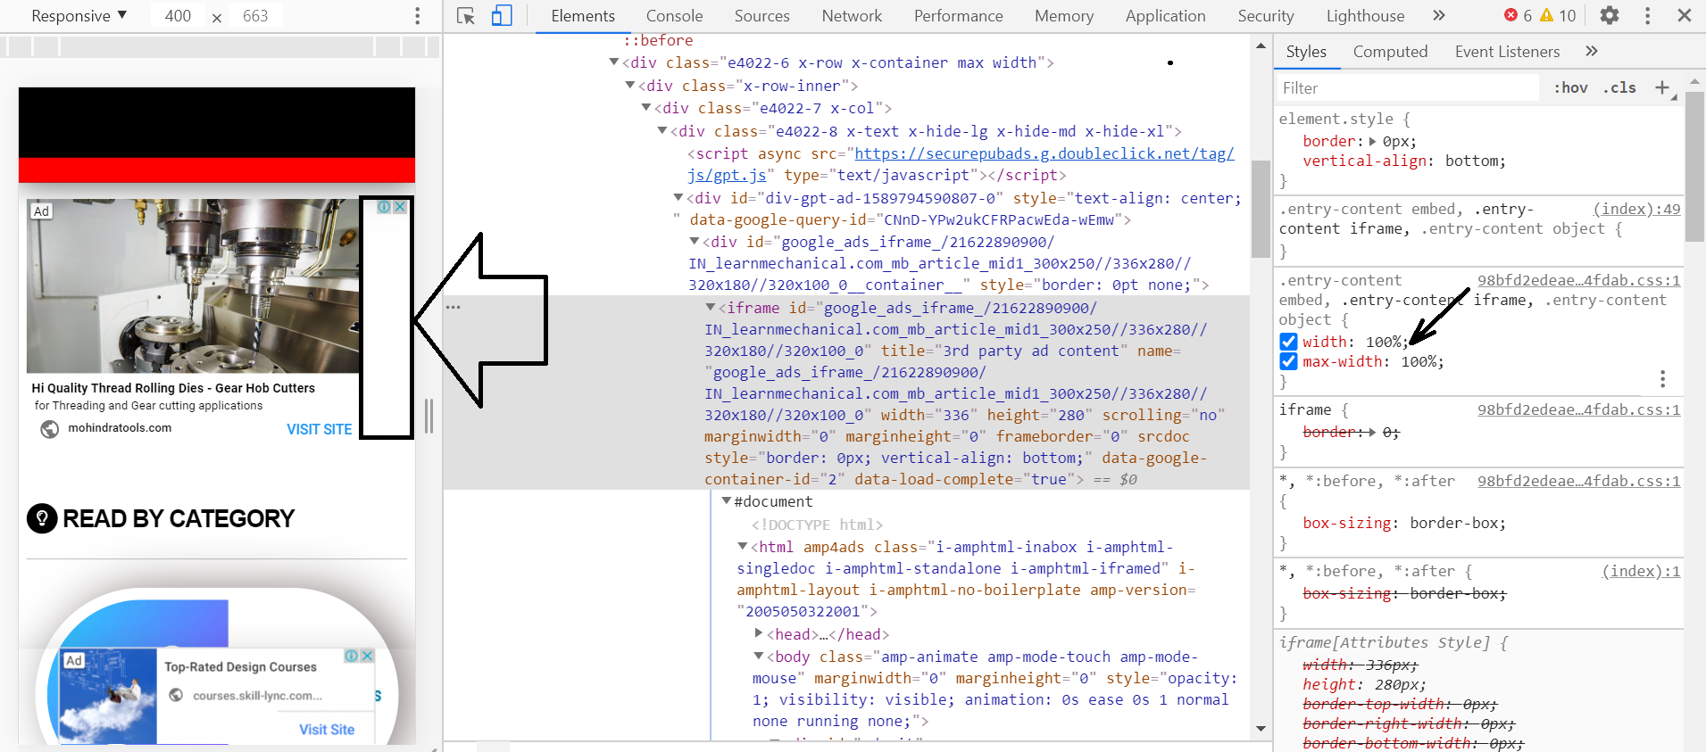
Task: Open style rule options three-dot menu
Action: tap(1662, 379)
